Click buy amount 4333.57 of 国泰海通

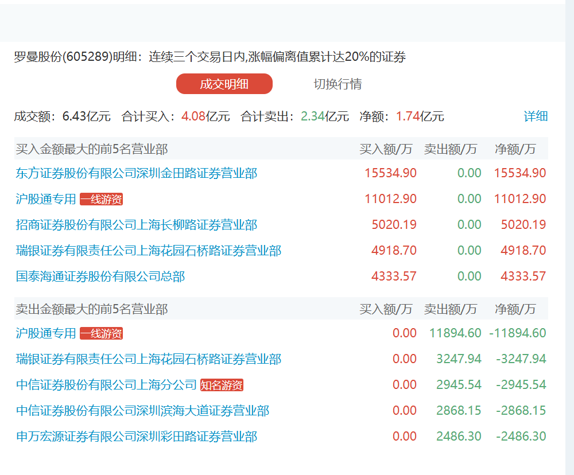394,277
